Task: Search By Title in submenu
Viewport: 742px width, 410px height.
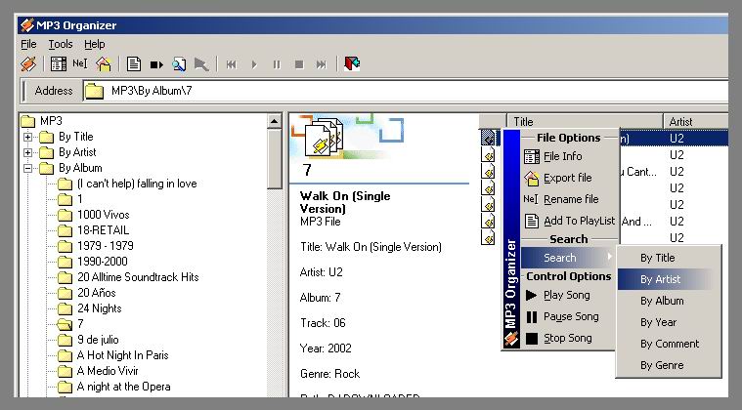Action: tap(669, 258)
